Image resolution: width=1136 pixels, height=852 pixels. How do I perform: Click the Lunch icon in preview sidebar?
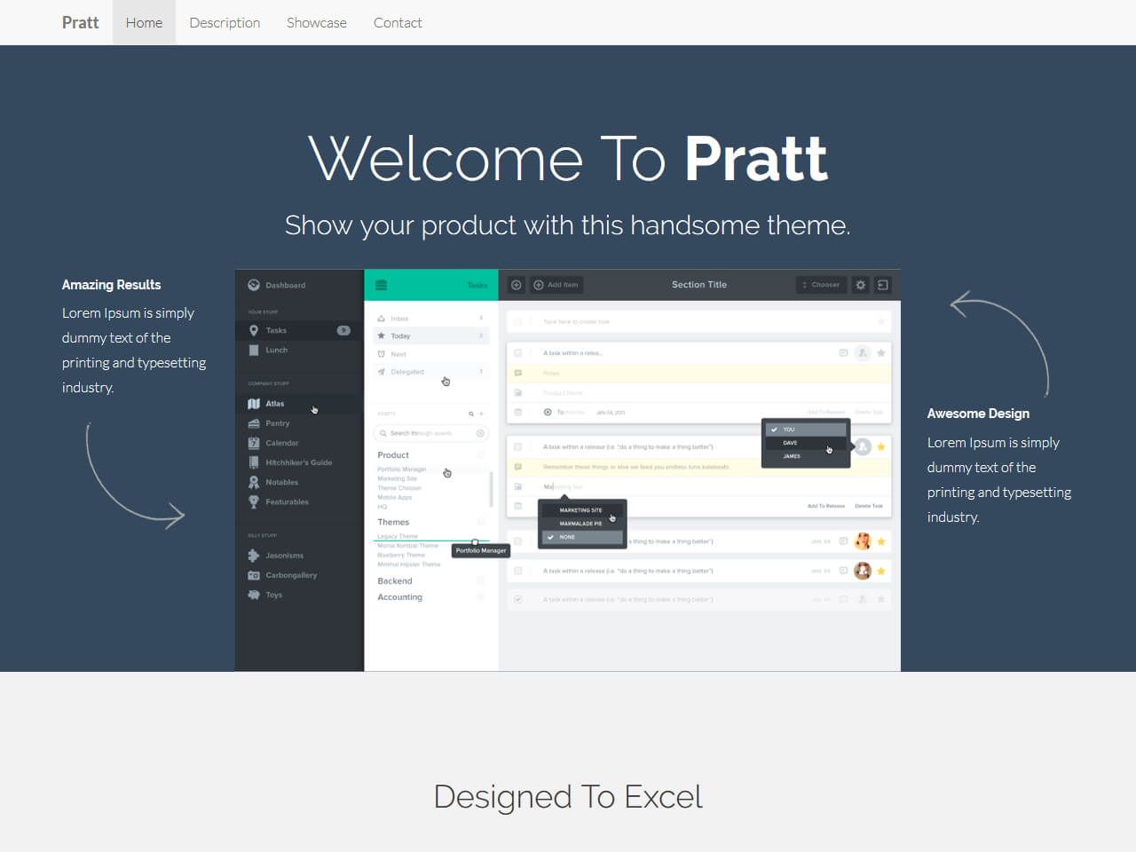(x=254, y=350)
